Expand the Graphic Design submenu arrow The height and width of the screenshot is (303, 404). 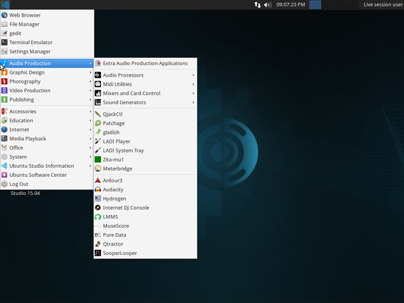pyautogui.click(x=91, y=72)
